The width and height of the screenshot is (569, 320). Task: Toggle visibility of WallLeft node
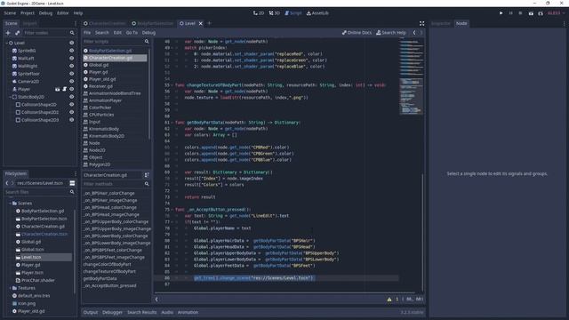(71, 58)
